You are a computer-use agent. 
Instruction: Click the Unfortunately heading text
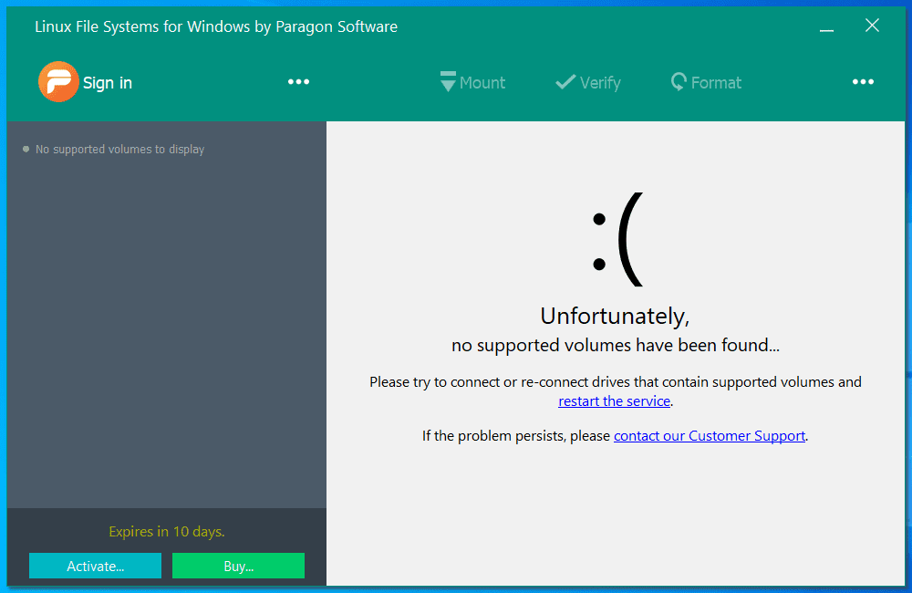click(615, 316)
